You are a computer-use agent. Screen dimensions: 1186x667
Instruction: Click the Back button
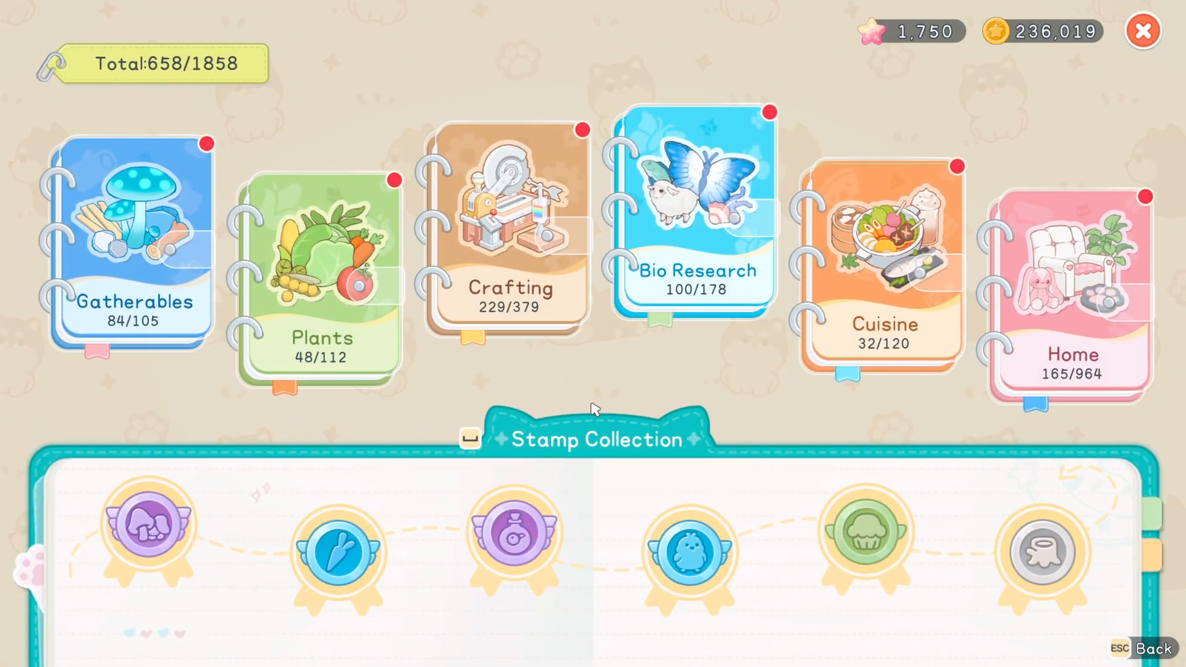[1143, 648]
